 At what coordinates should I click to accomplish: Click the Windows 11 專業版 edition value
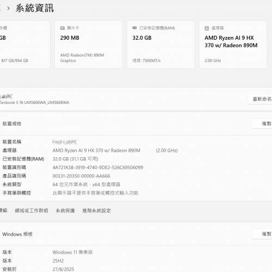(x=72, y=252)
